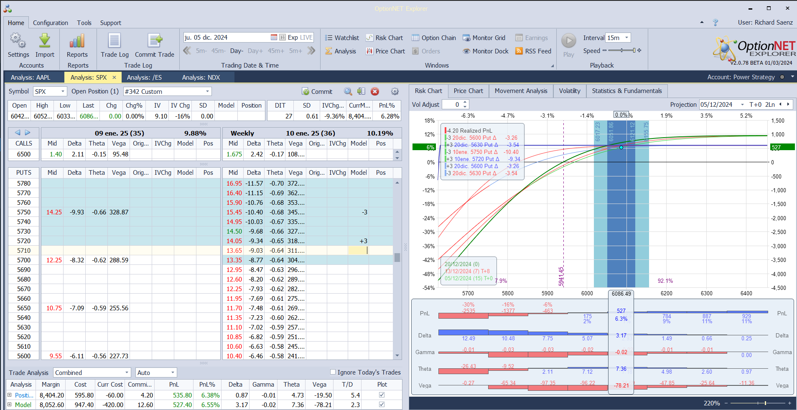Open the Risk Chart window from the ribbon
797x410 pixels.
click(384, 38)
